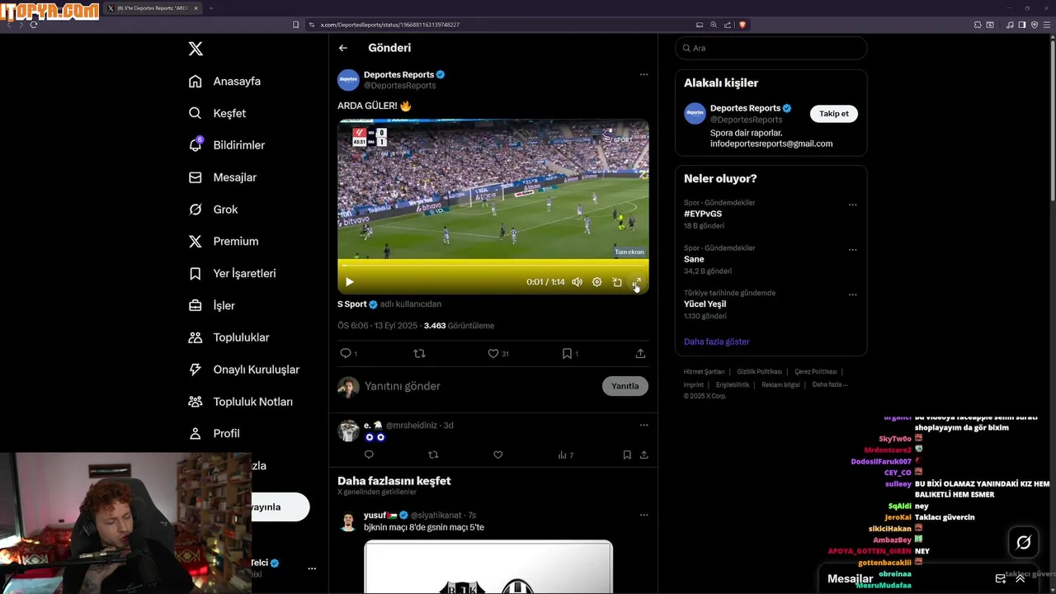Open account menu dots next to the profile name

tap(312, 568)
